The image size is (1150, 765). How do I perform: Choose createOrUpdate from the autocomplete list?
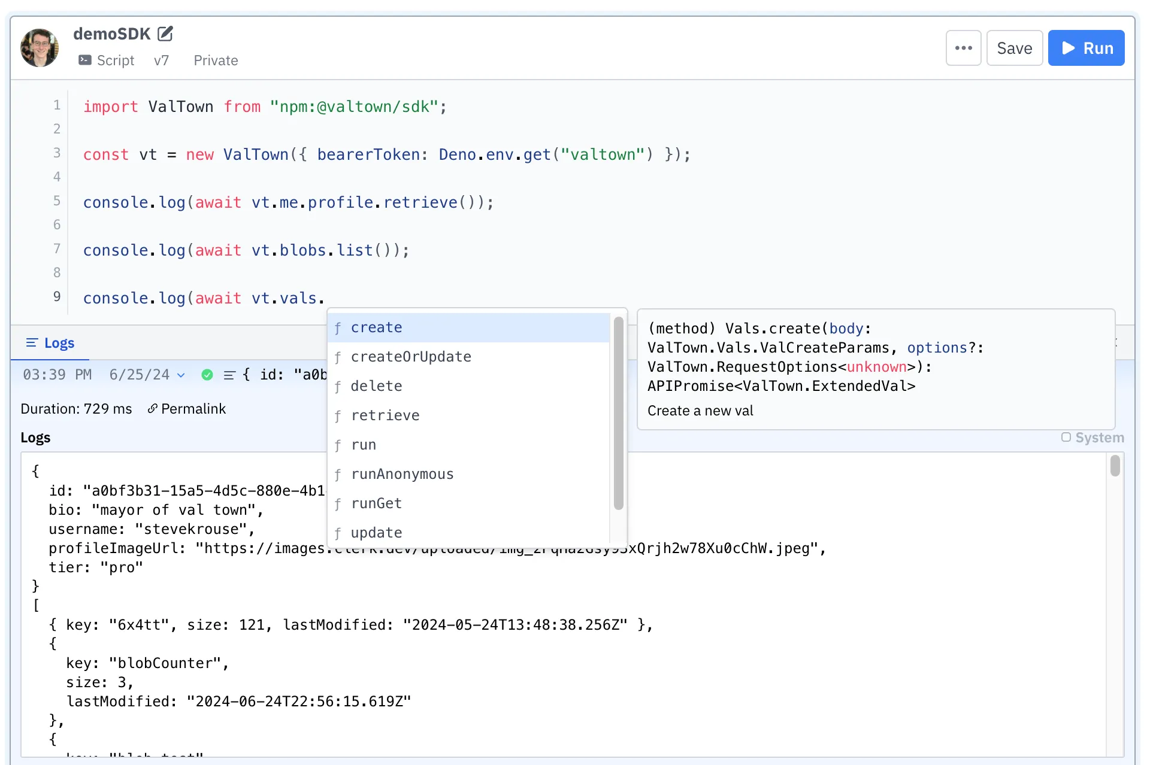pyautogui.click(x=411, y=357)
